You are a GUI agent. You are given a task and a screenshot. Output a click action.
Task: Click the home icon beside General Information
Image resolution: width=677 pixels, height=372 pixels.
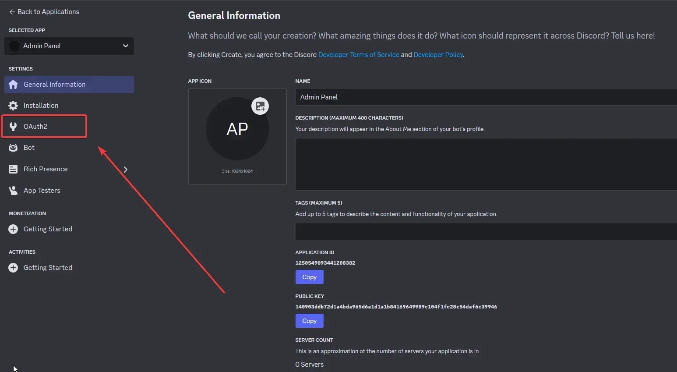coord(13,85)
